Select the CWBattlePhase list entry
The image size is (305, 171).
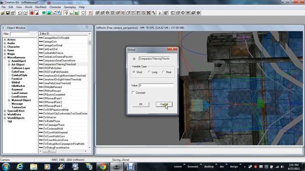coord(51,121)
